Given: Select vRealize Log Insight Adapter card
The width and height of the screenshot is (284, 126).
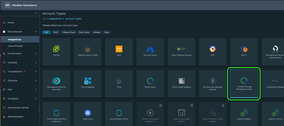Looking at the screenshot, I should [181, 114].
